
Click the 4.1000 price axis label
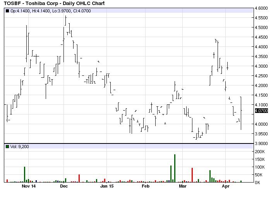[x=261, y=105]
